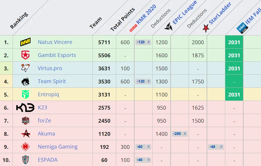Click Natus Vincere's StarLadder 2000 value

198,42
